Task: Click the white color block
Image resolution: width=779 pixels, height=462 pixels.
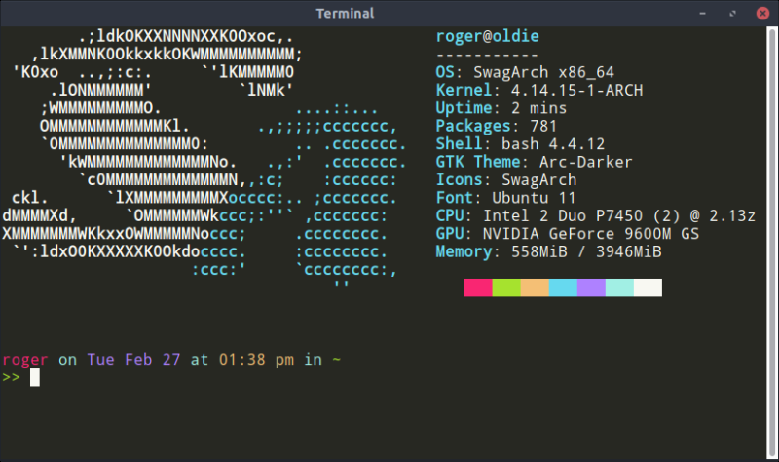Action: pos(648,288)
